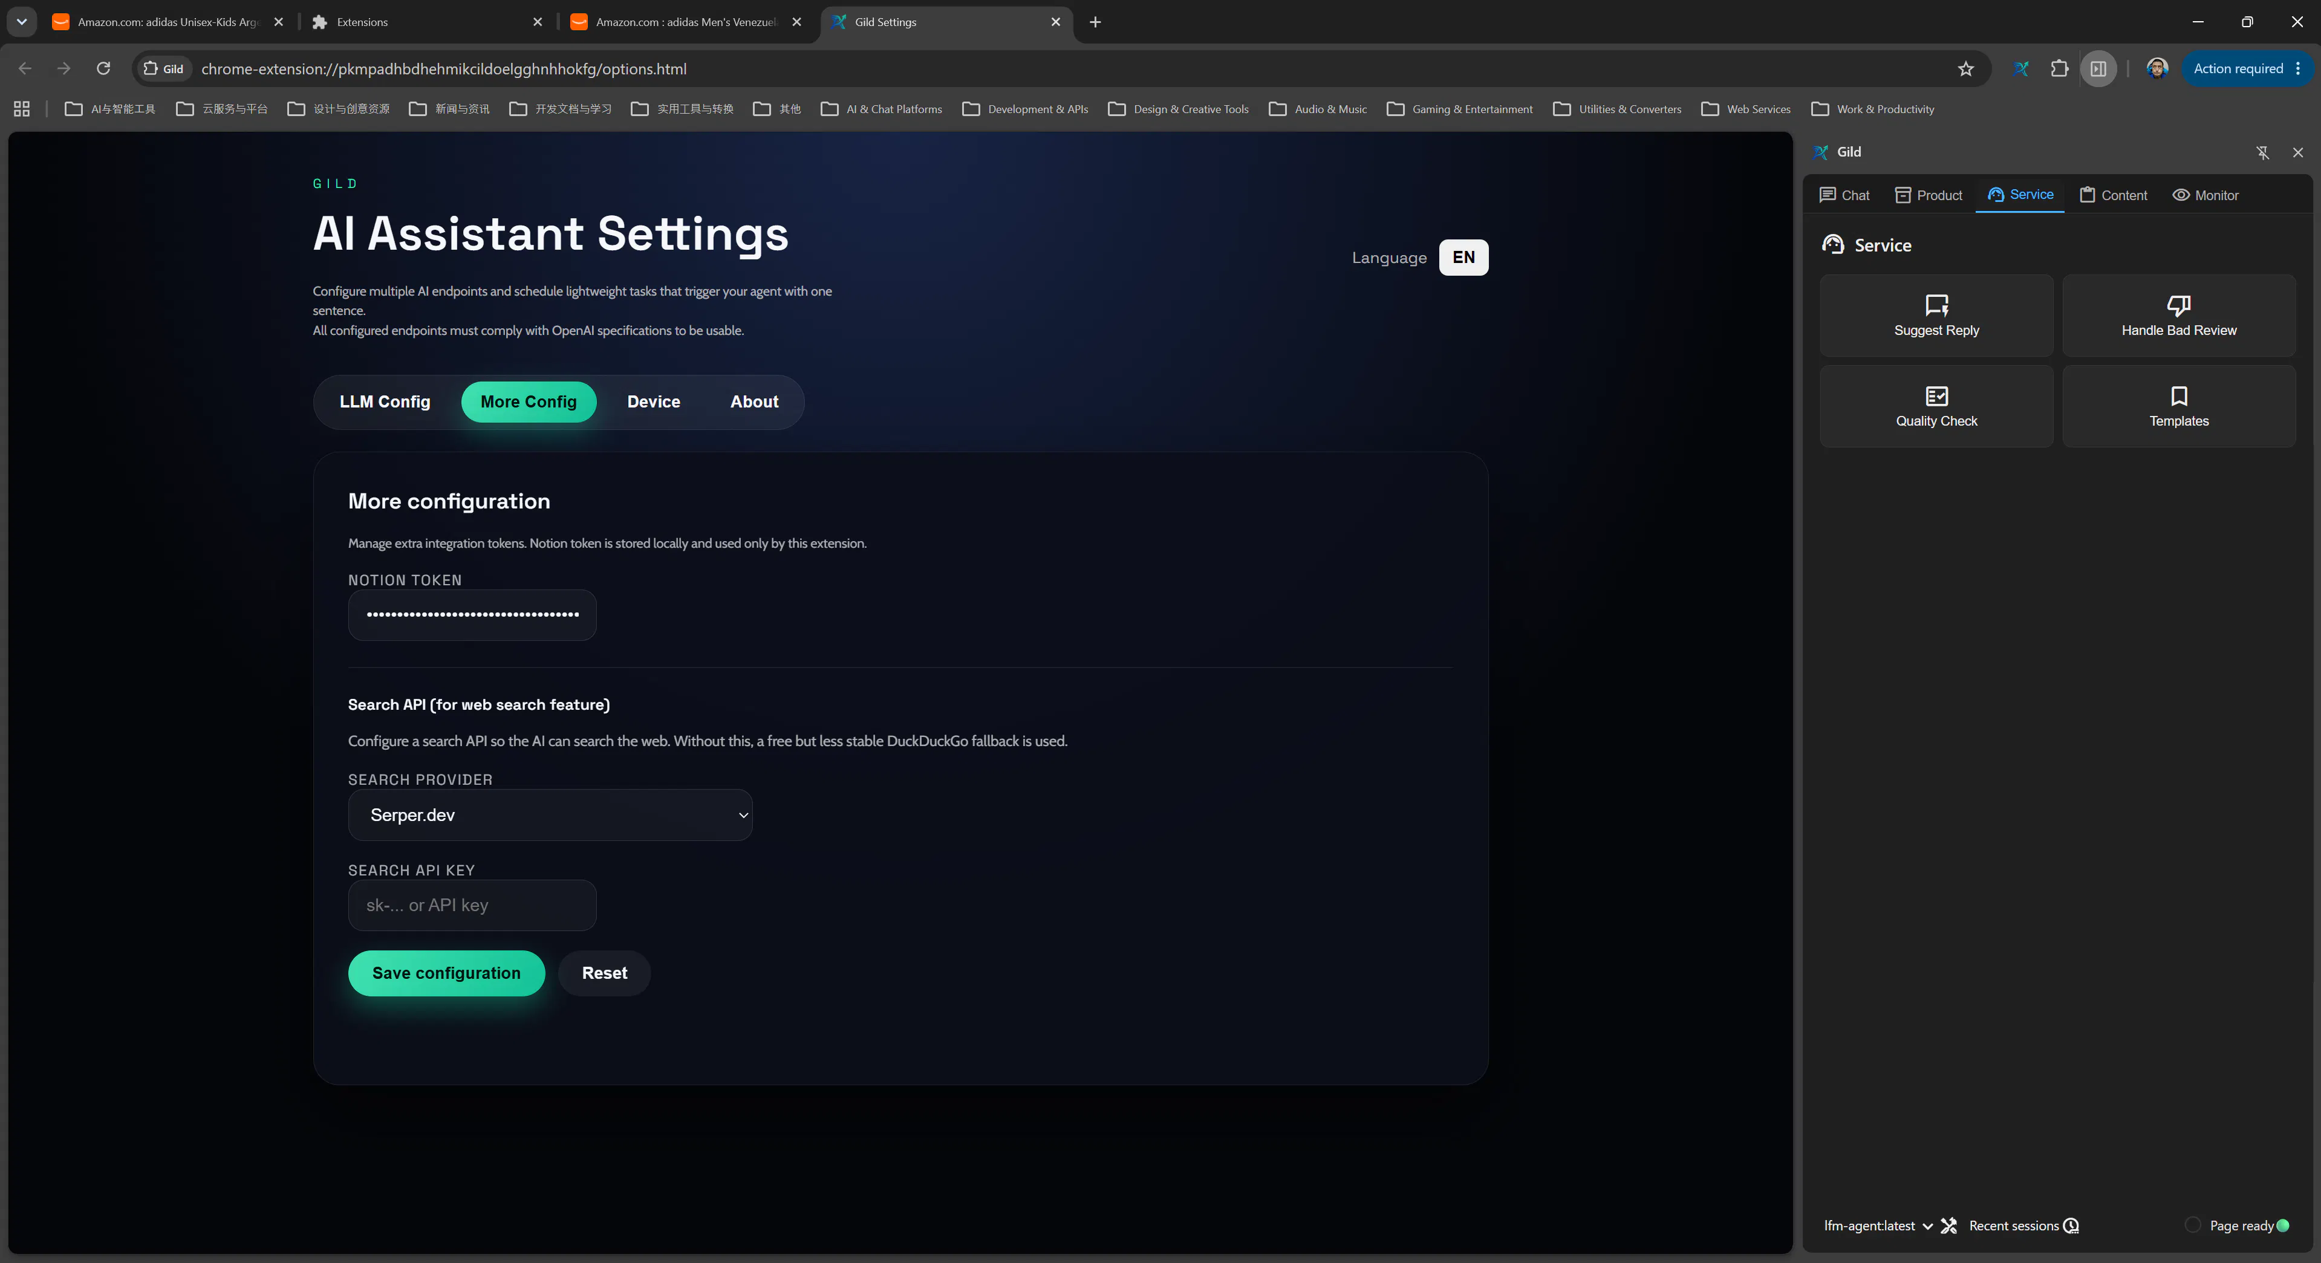Unpin the Gild side panel

pyautogui.click(x=2262, y=152)
